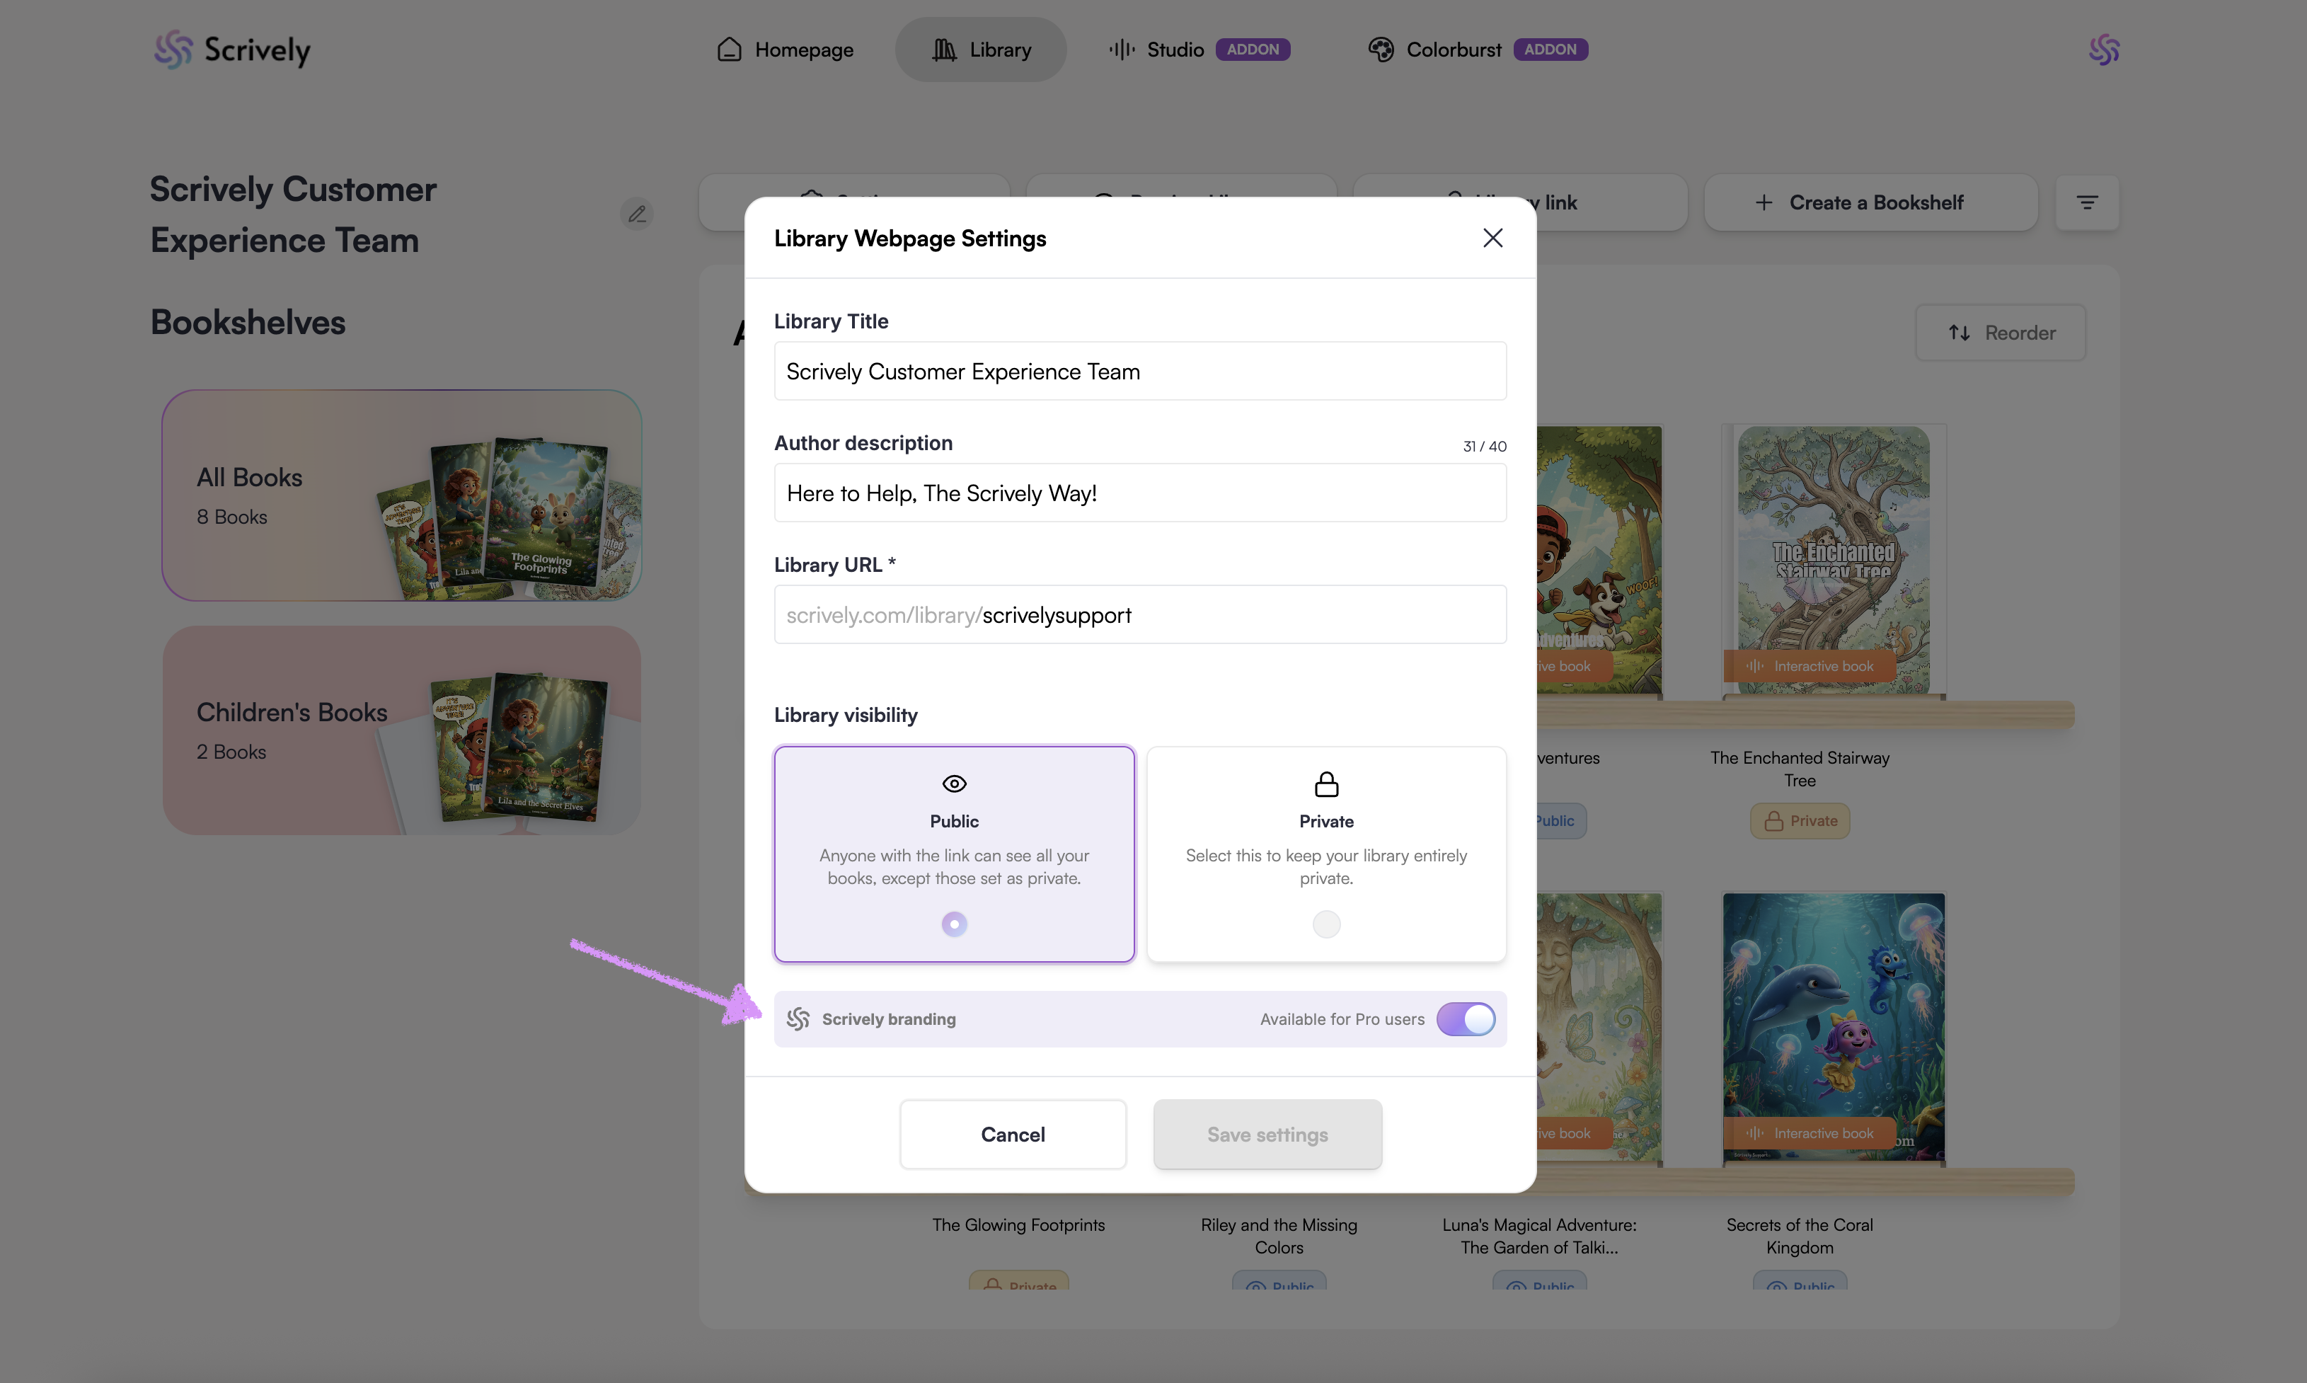
Task: Close the Library Webpage Settings dialog
Action: tap(1492, 239)
